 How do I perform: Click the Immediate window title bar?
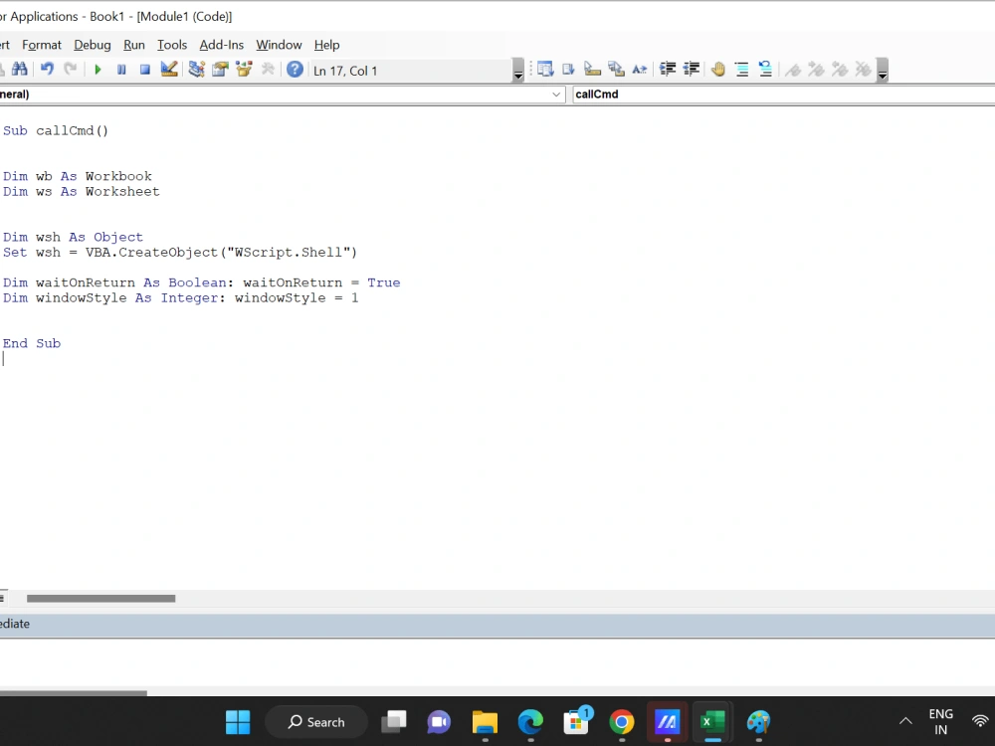click(x=497, y=625)
